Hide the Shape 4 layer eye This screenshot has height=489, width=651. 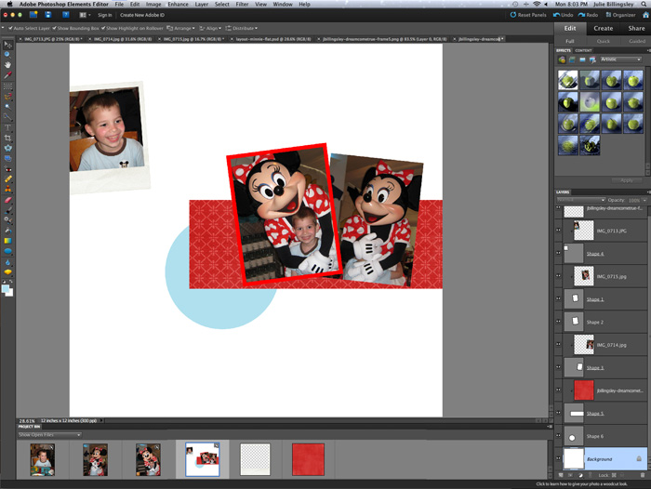[558, 253]
